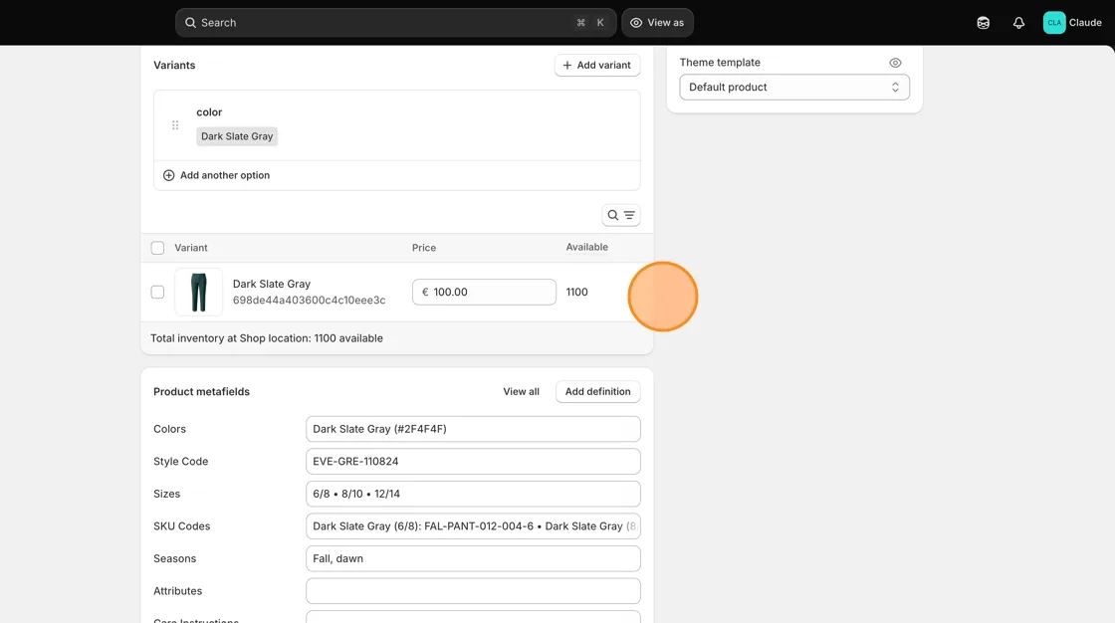Click the Add variant button
Viewport: 1115px width, 623px height.
[x=597, y=65]
